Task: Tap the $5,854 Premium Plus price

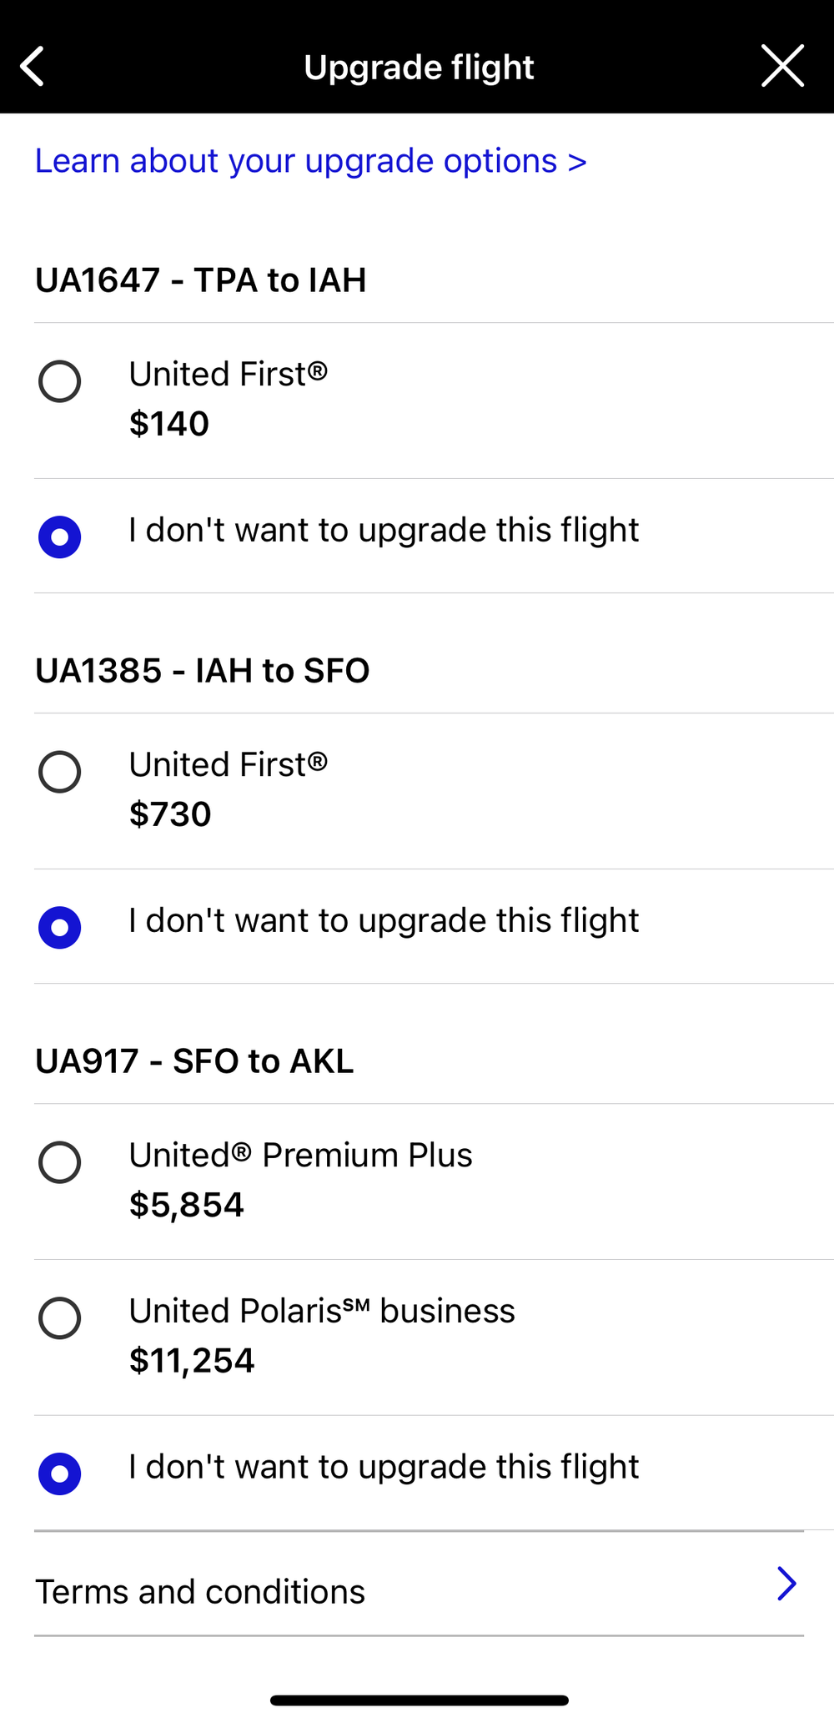Action: 187,1205
